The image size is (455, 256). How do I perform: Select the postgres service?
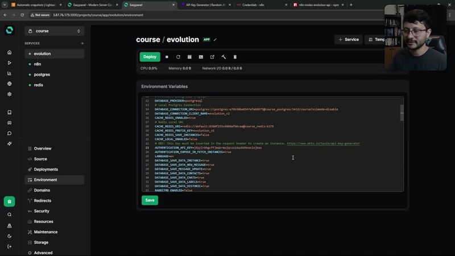coord(54,75)
